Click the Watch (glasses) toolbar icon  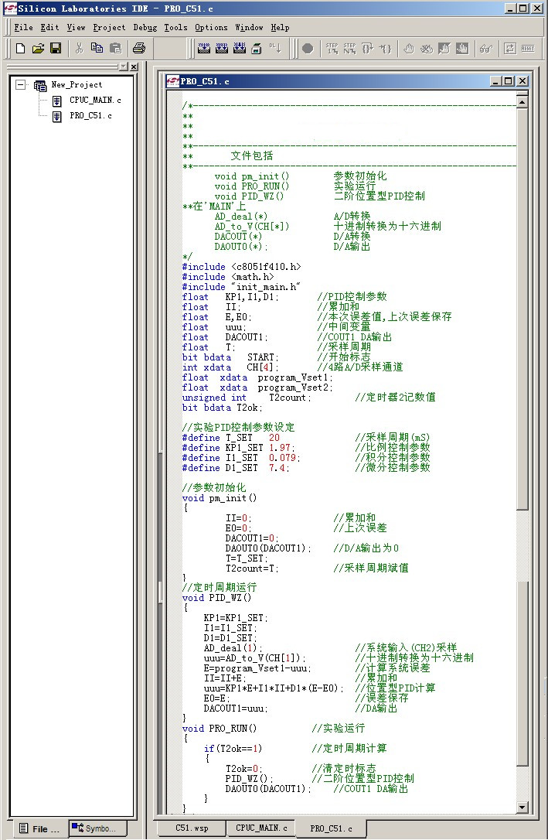coord(485,48)
